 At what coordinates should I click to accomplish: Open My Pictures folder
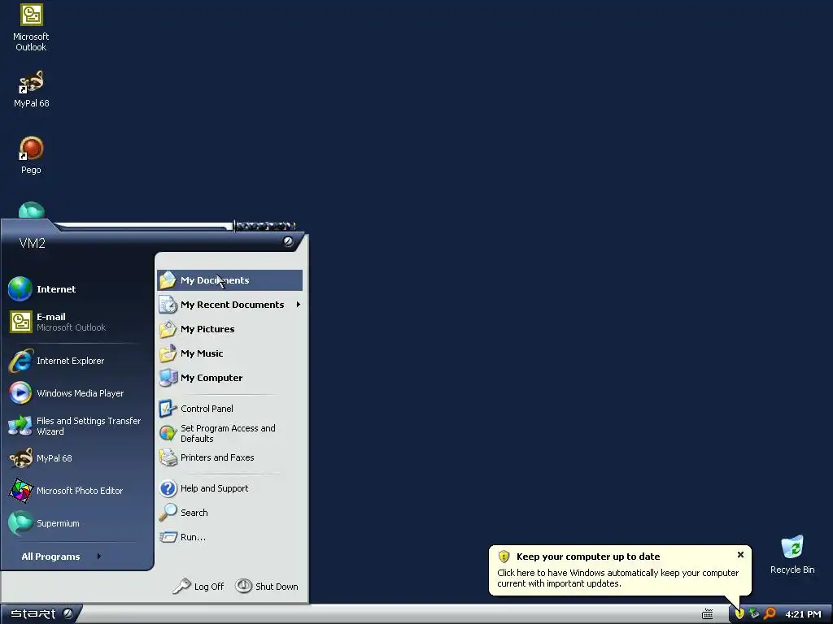click(x=229, y=329)
